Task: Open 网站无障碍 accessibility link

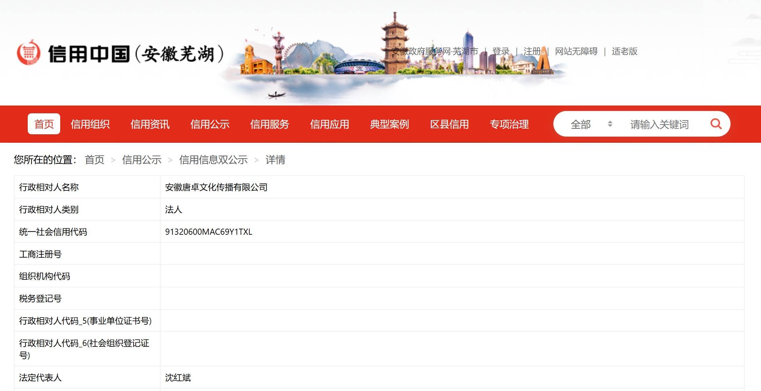Action: [x=576, y=51]
